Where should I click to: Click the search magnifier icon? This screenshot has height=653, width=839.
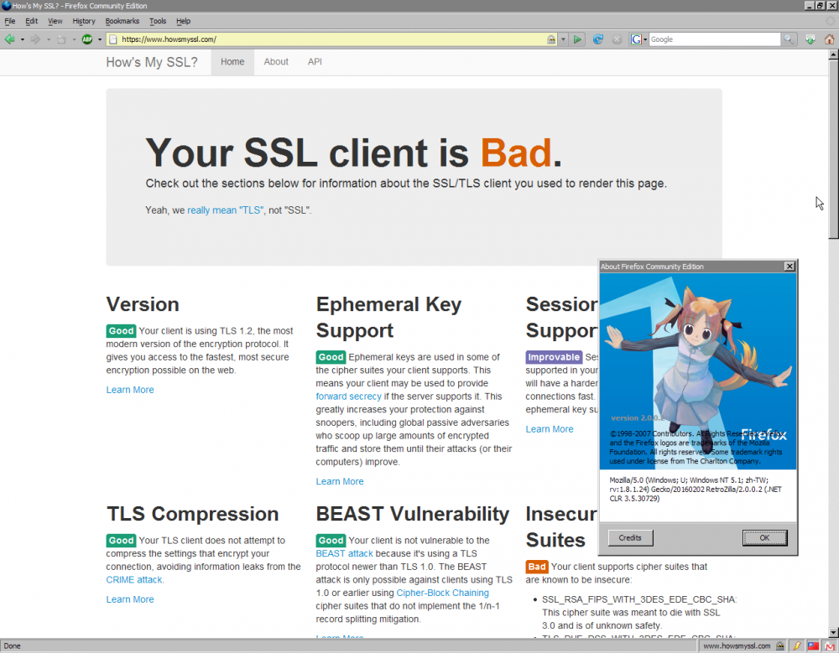(x=789, y=39)
